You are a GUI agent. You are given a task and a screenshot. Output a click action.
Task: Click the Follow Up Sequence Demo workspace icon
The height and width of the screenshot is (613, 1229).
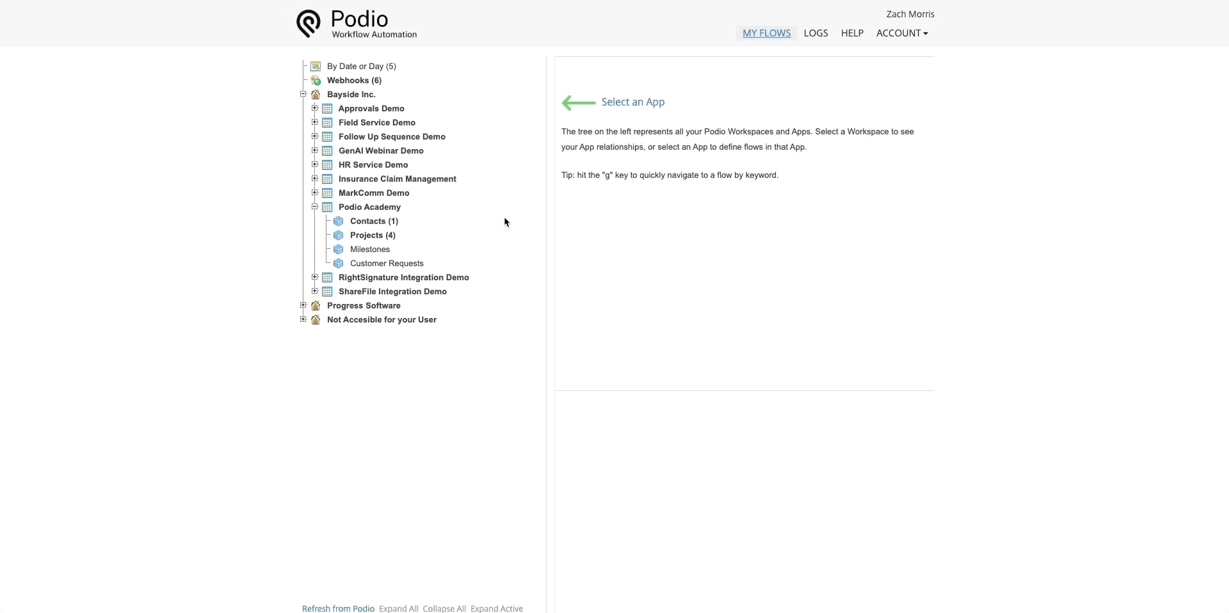pyautogui.click(x=327, y=137)
